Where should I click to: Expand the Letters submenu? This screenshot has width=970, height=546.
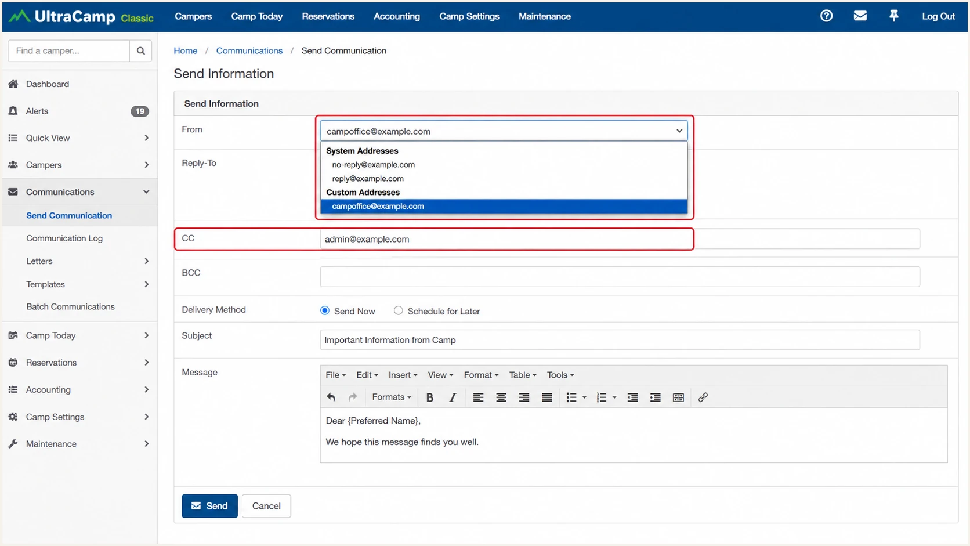click(146, 261)
